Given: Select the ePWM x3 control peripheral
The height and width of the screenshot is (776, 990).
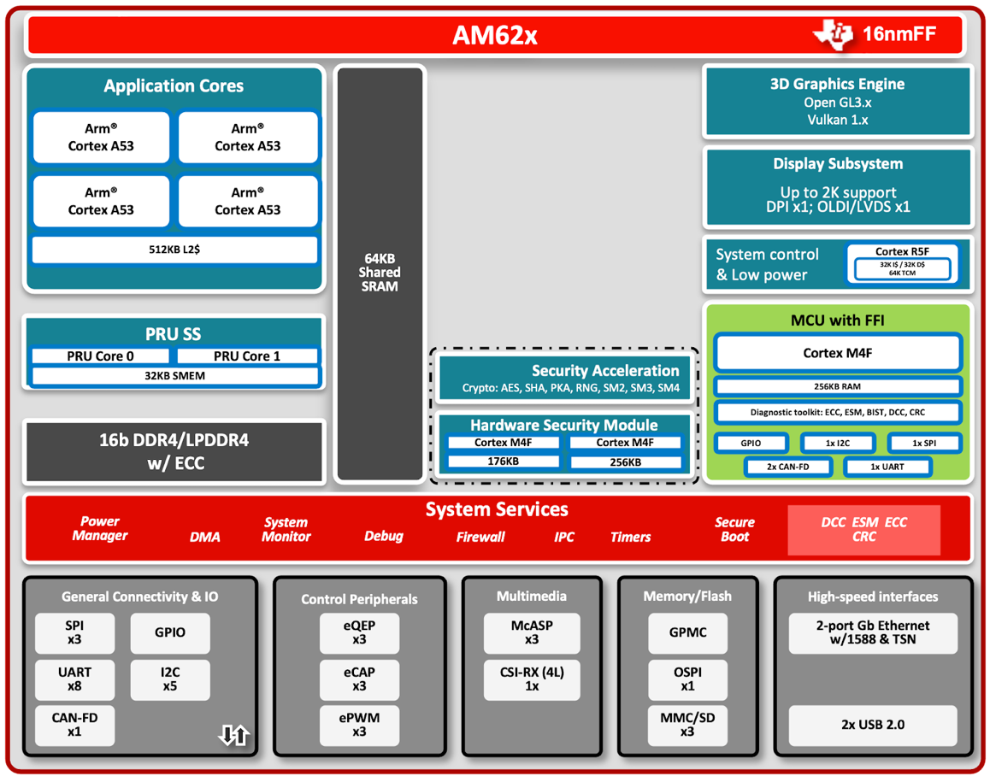Looking at the screenshot, I should (x=360, y=726).
